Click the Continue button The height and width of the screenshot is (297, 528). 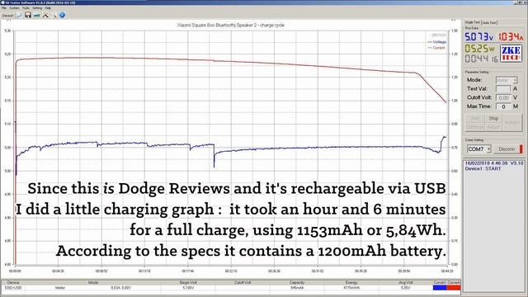(474, 127)
